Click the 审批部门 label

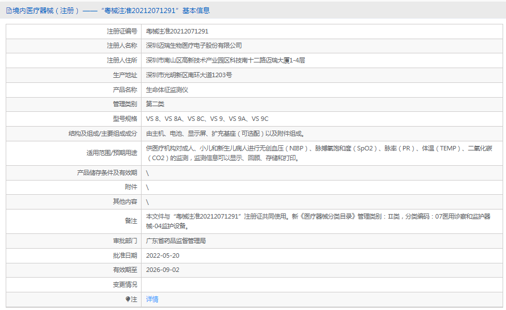coord(125,241)
